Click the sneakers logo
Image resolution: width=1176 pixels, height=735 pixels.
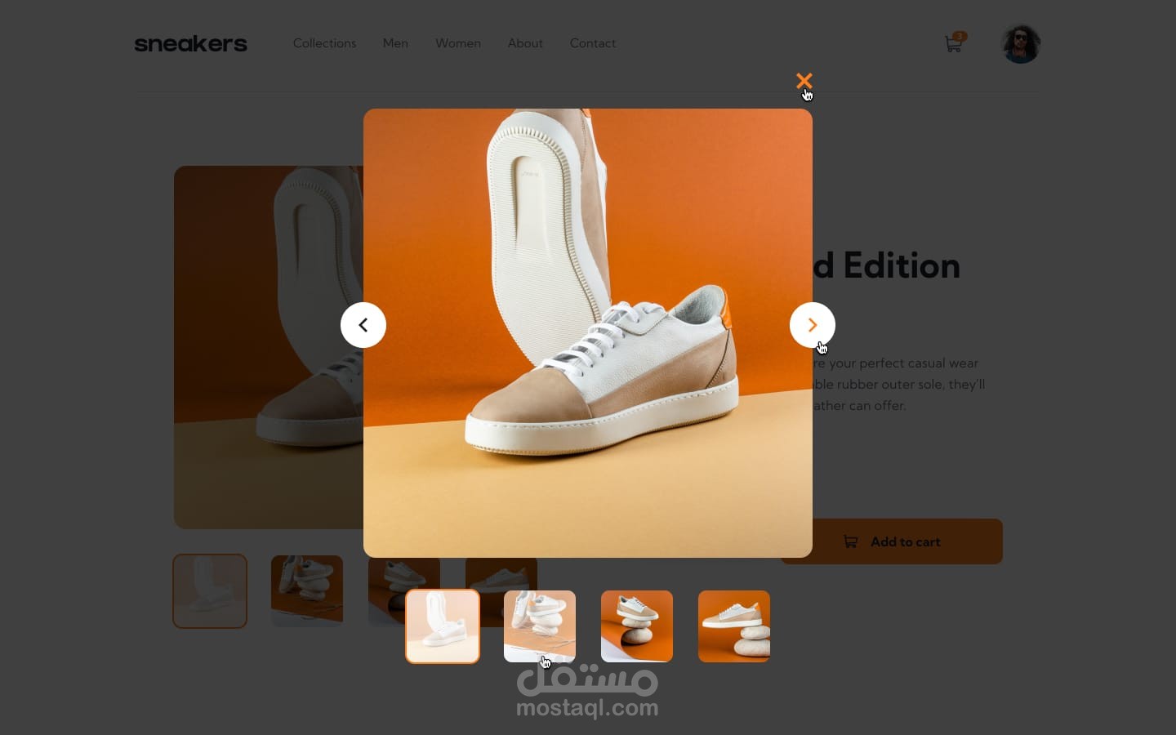click(x=191, y=43)
